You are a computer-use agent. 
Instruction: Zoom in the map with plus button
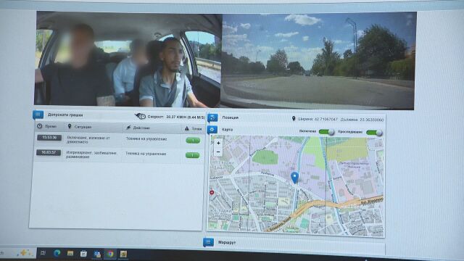pyautogui.click(x=218, y=144)
